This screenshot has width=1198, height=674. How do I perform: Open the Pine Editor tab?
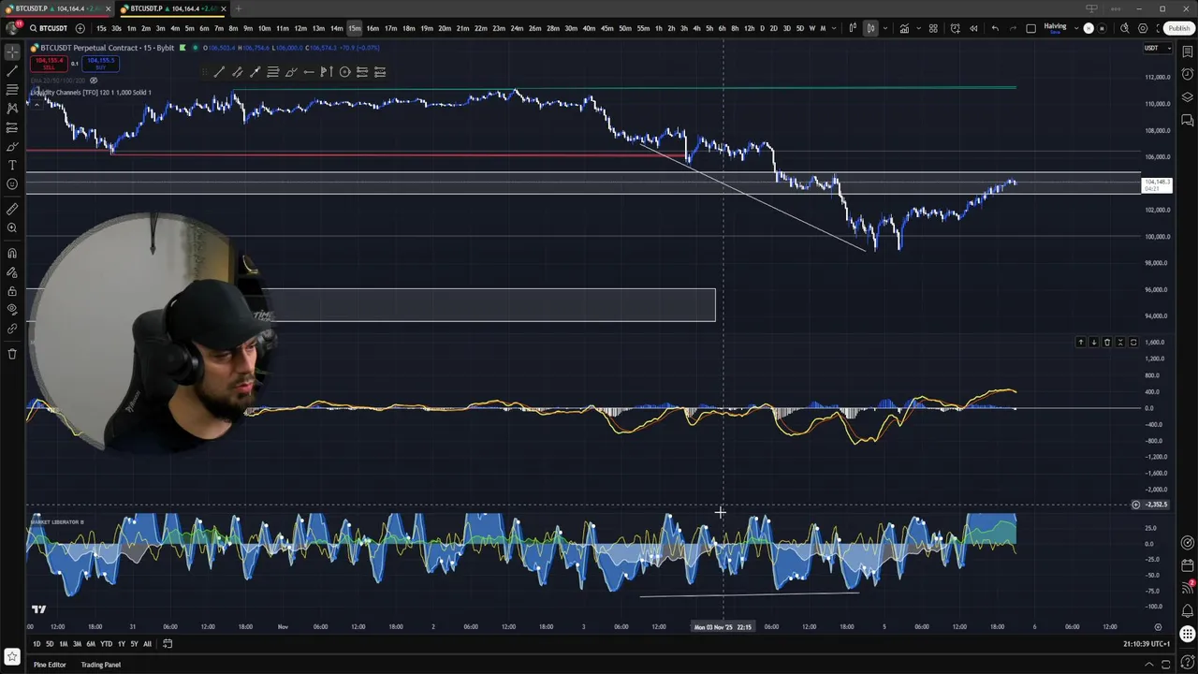point(50,665)
